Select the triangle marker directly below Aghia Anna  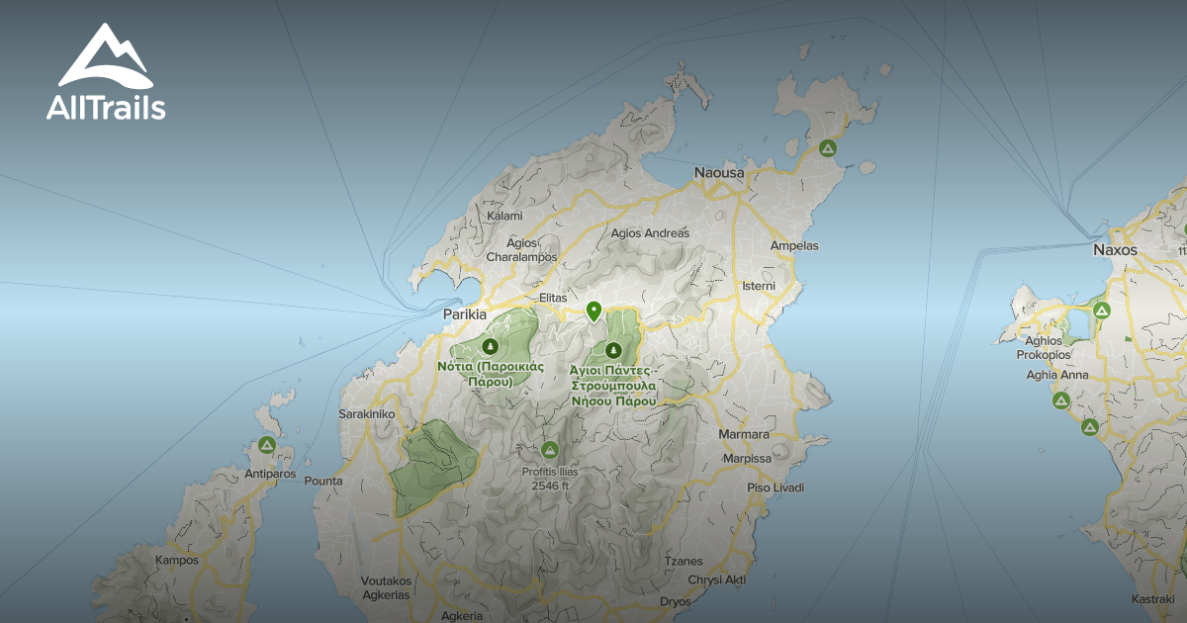click(1060, 400)
